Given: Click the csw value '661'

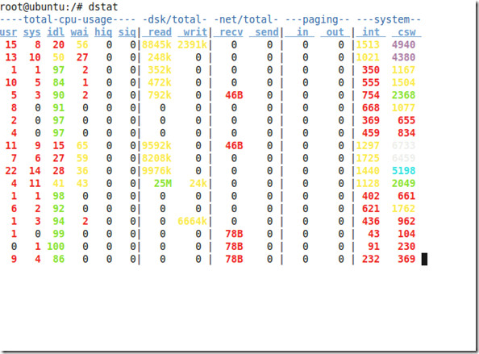Looking at the screenshot, I should [406, 196].
